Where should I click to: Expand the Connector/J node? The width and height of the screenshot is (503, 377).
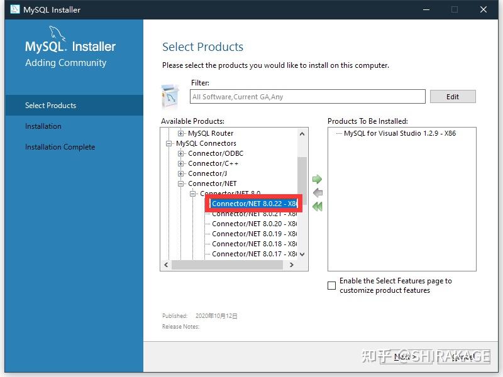pos(181,173)
